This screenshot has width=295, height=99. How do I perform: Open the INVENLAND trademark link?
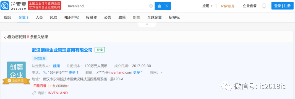tap(58, 93)
